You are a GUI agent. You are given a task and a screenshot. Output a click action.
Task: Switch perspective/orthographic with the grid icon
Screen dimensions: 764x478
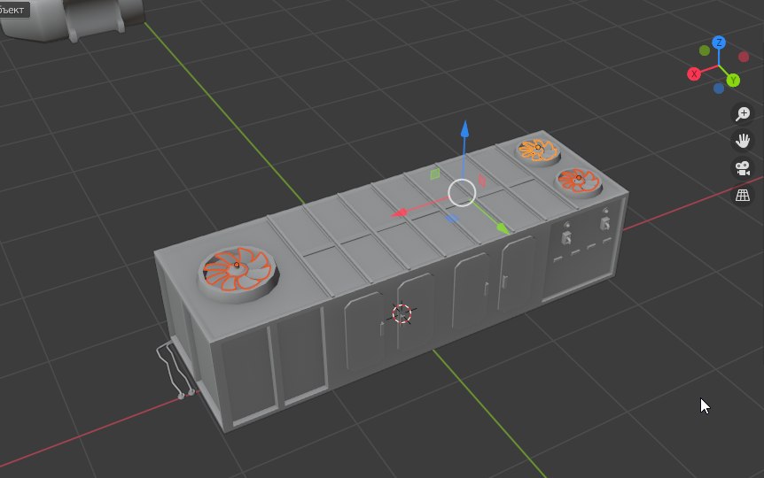(x=743, y=196)
